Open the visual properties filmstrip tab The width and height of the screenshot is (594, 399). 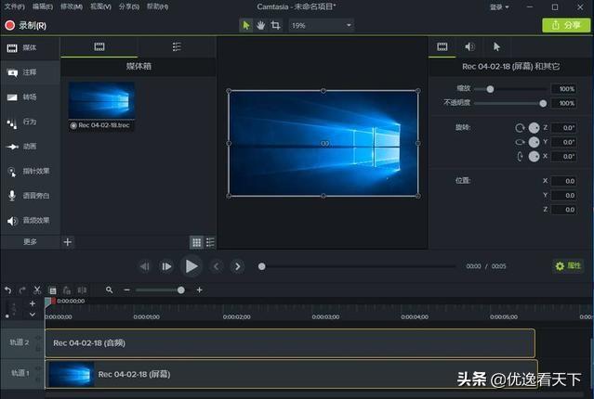pos(442,47)
